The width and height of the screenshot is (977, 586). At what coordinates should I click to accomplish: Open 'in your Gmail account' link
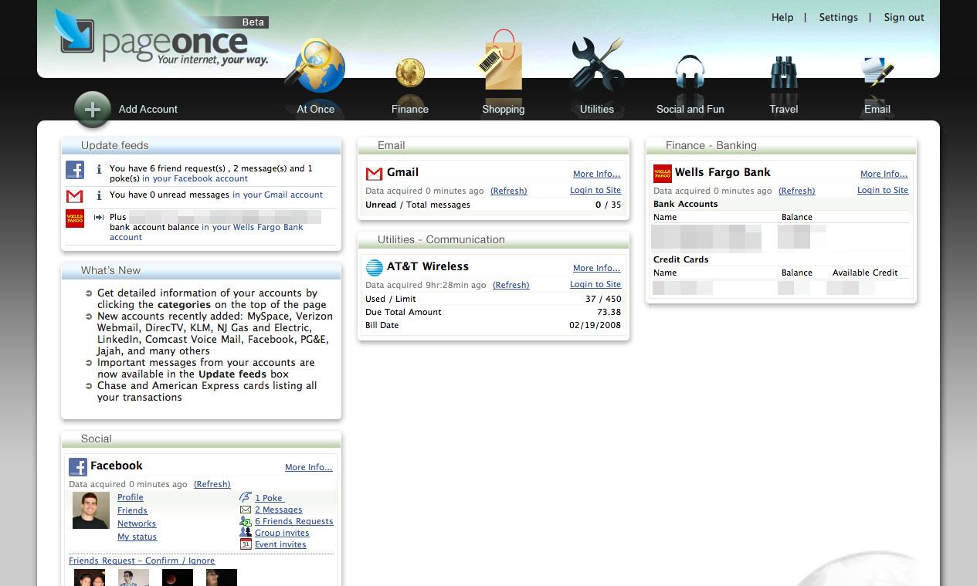pyautogui.click(x=277, y=195)
